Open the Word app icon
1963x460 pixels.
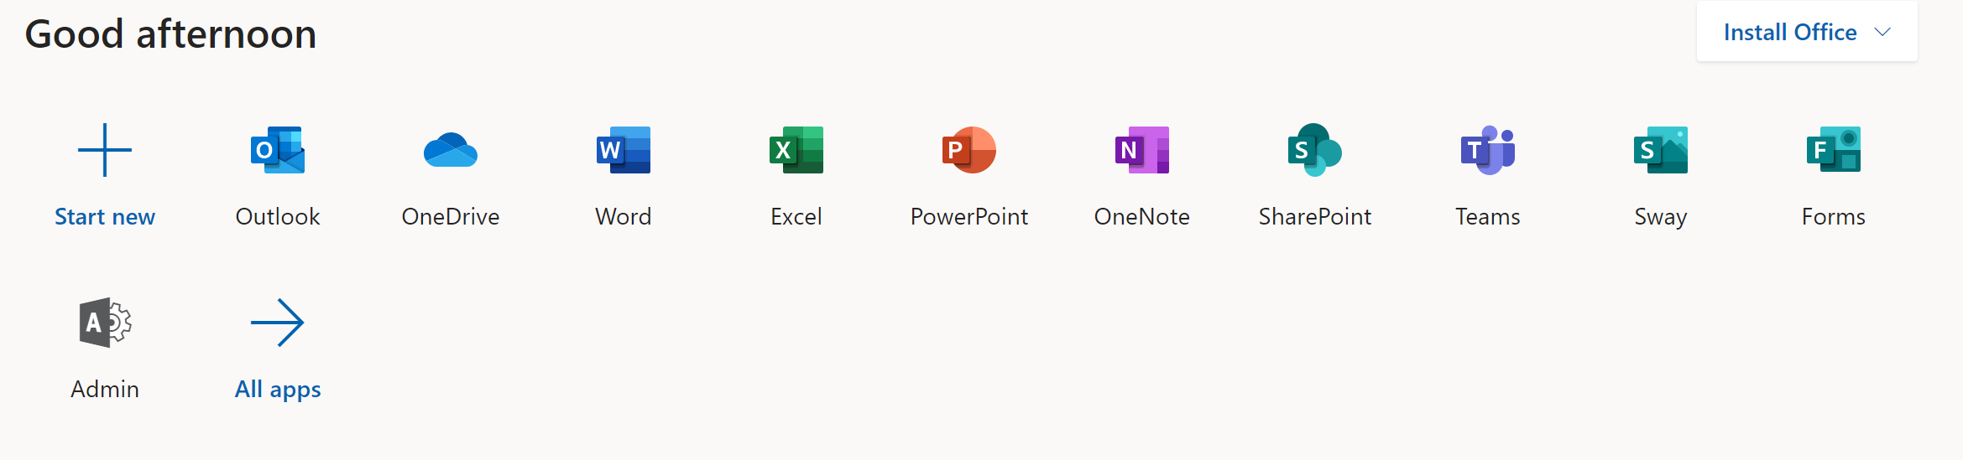624,150
